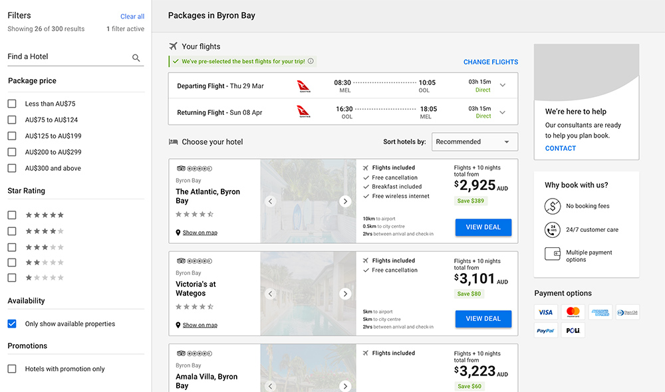The image size is (665, 392).
Task: Untick Only show available properties
Action: 12,324
